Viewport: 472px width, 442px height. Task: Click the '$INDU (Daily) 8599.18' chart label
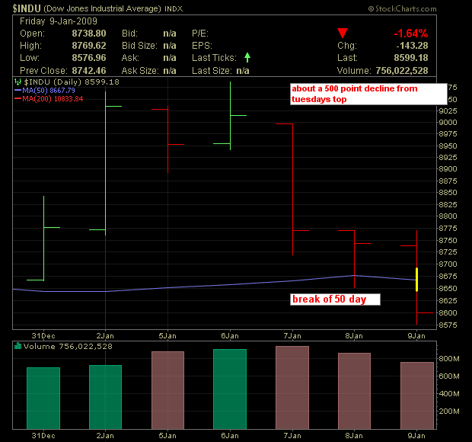click(x=72, y=82)
